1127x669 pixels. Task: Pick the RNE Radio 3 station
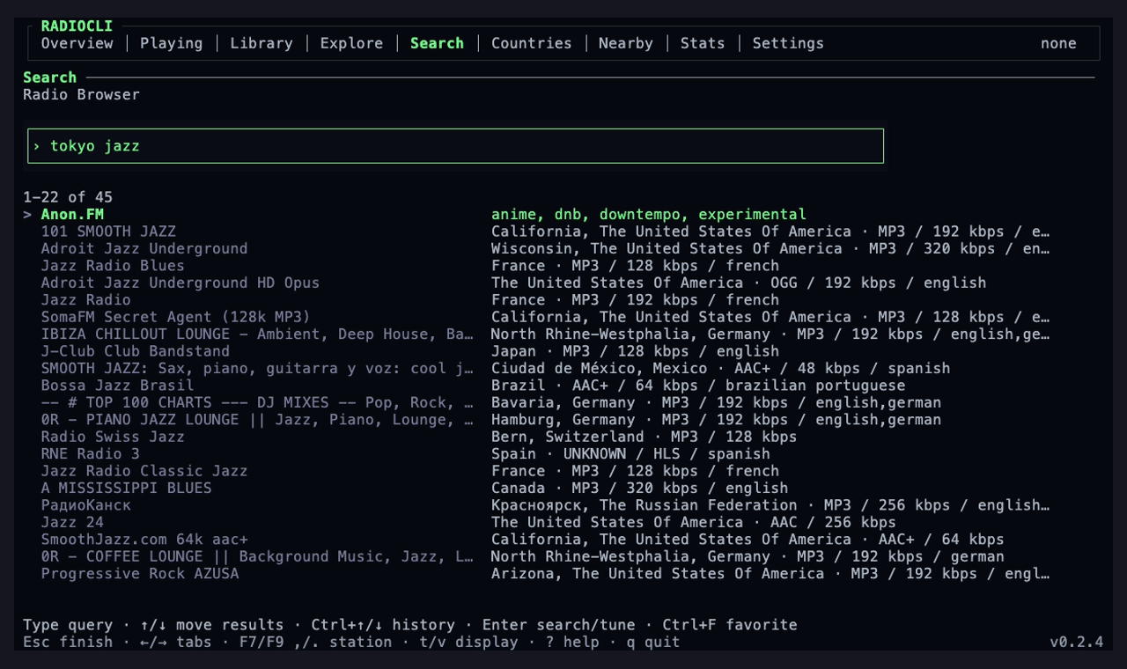(91, 454)
